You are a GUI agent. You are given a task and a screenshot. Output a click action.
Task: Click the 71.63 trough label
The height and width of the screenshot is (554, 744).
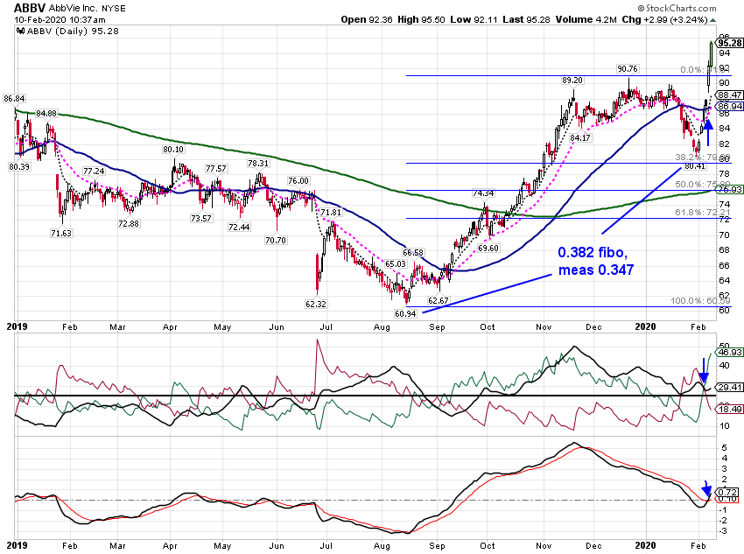point(61,233)
